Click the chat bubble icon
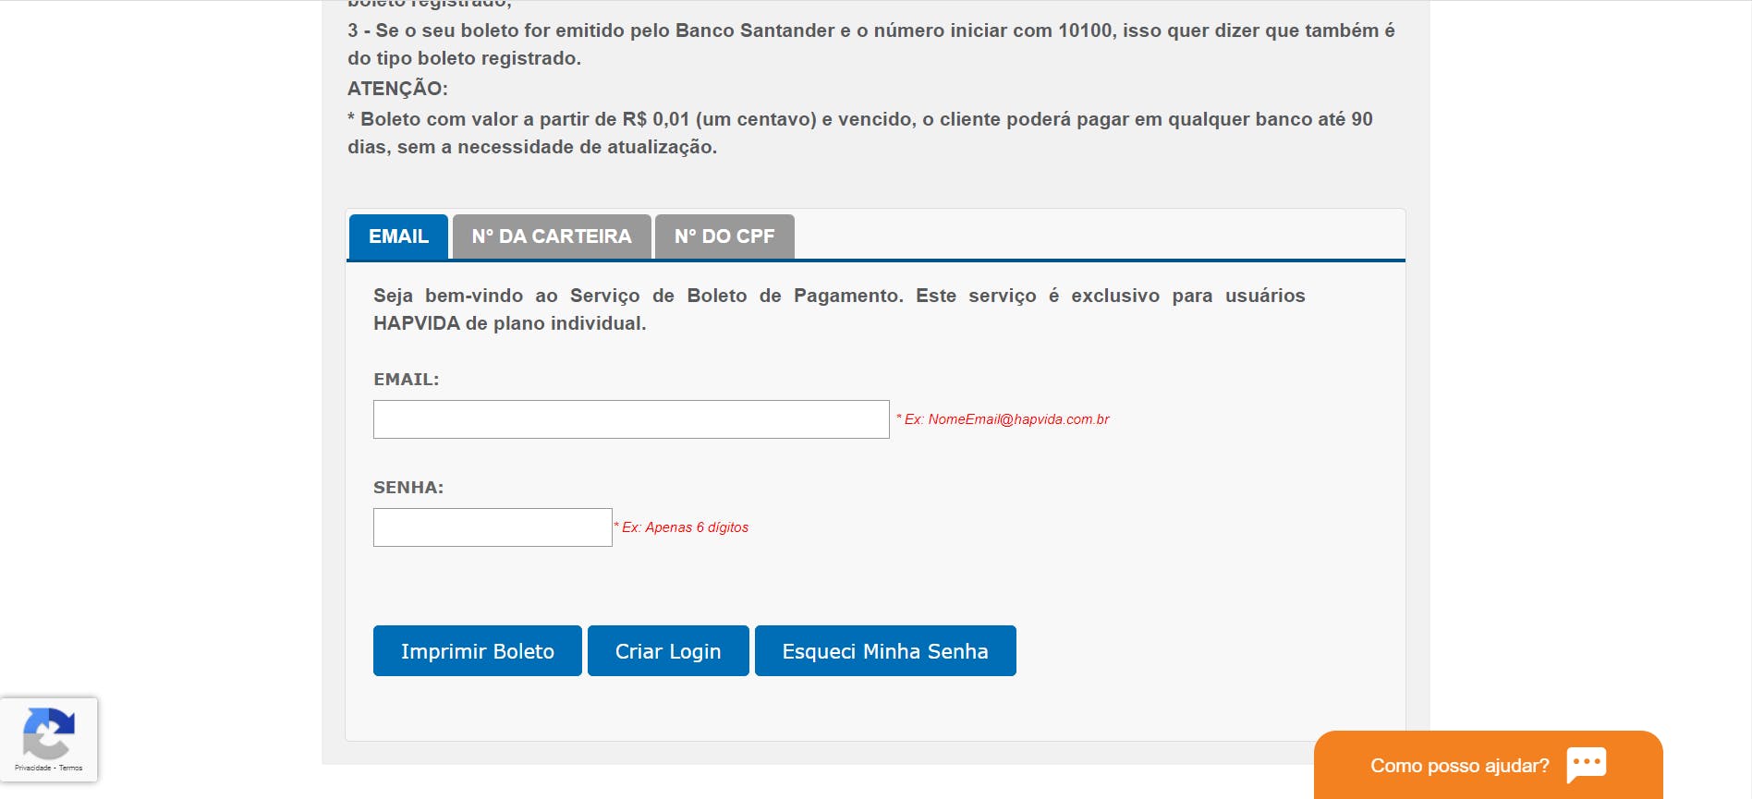This screenshot has width=1752, height=799. 1587,765
